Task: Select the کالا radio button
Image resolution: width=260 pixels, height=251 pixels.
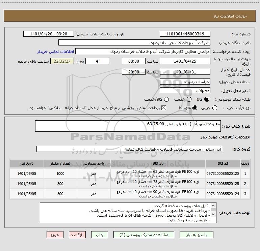Action: click(x=207, y=99)
